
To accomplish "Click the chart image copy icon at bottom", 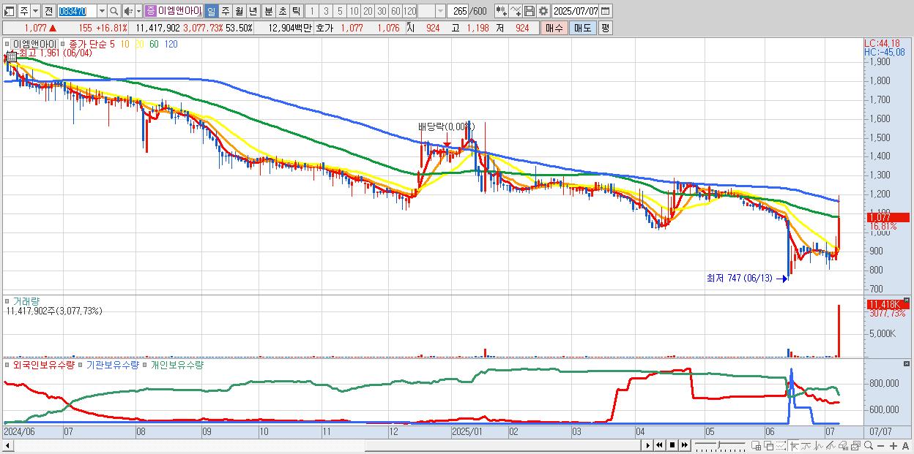I will point(855,446).
